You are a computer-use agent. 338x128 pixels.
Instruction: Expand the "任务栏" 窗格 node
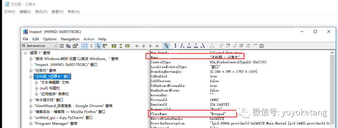click(x=31, y=71)
